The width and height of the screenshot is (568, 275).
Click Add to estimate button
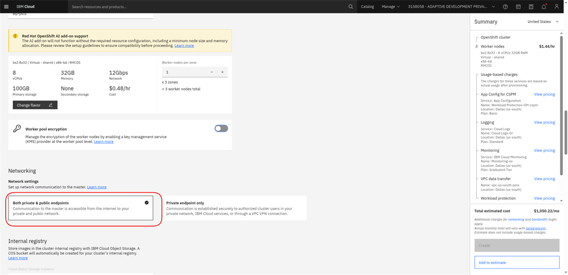[x=517, y=262]
